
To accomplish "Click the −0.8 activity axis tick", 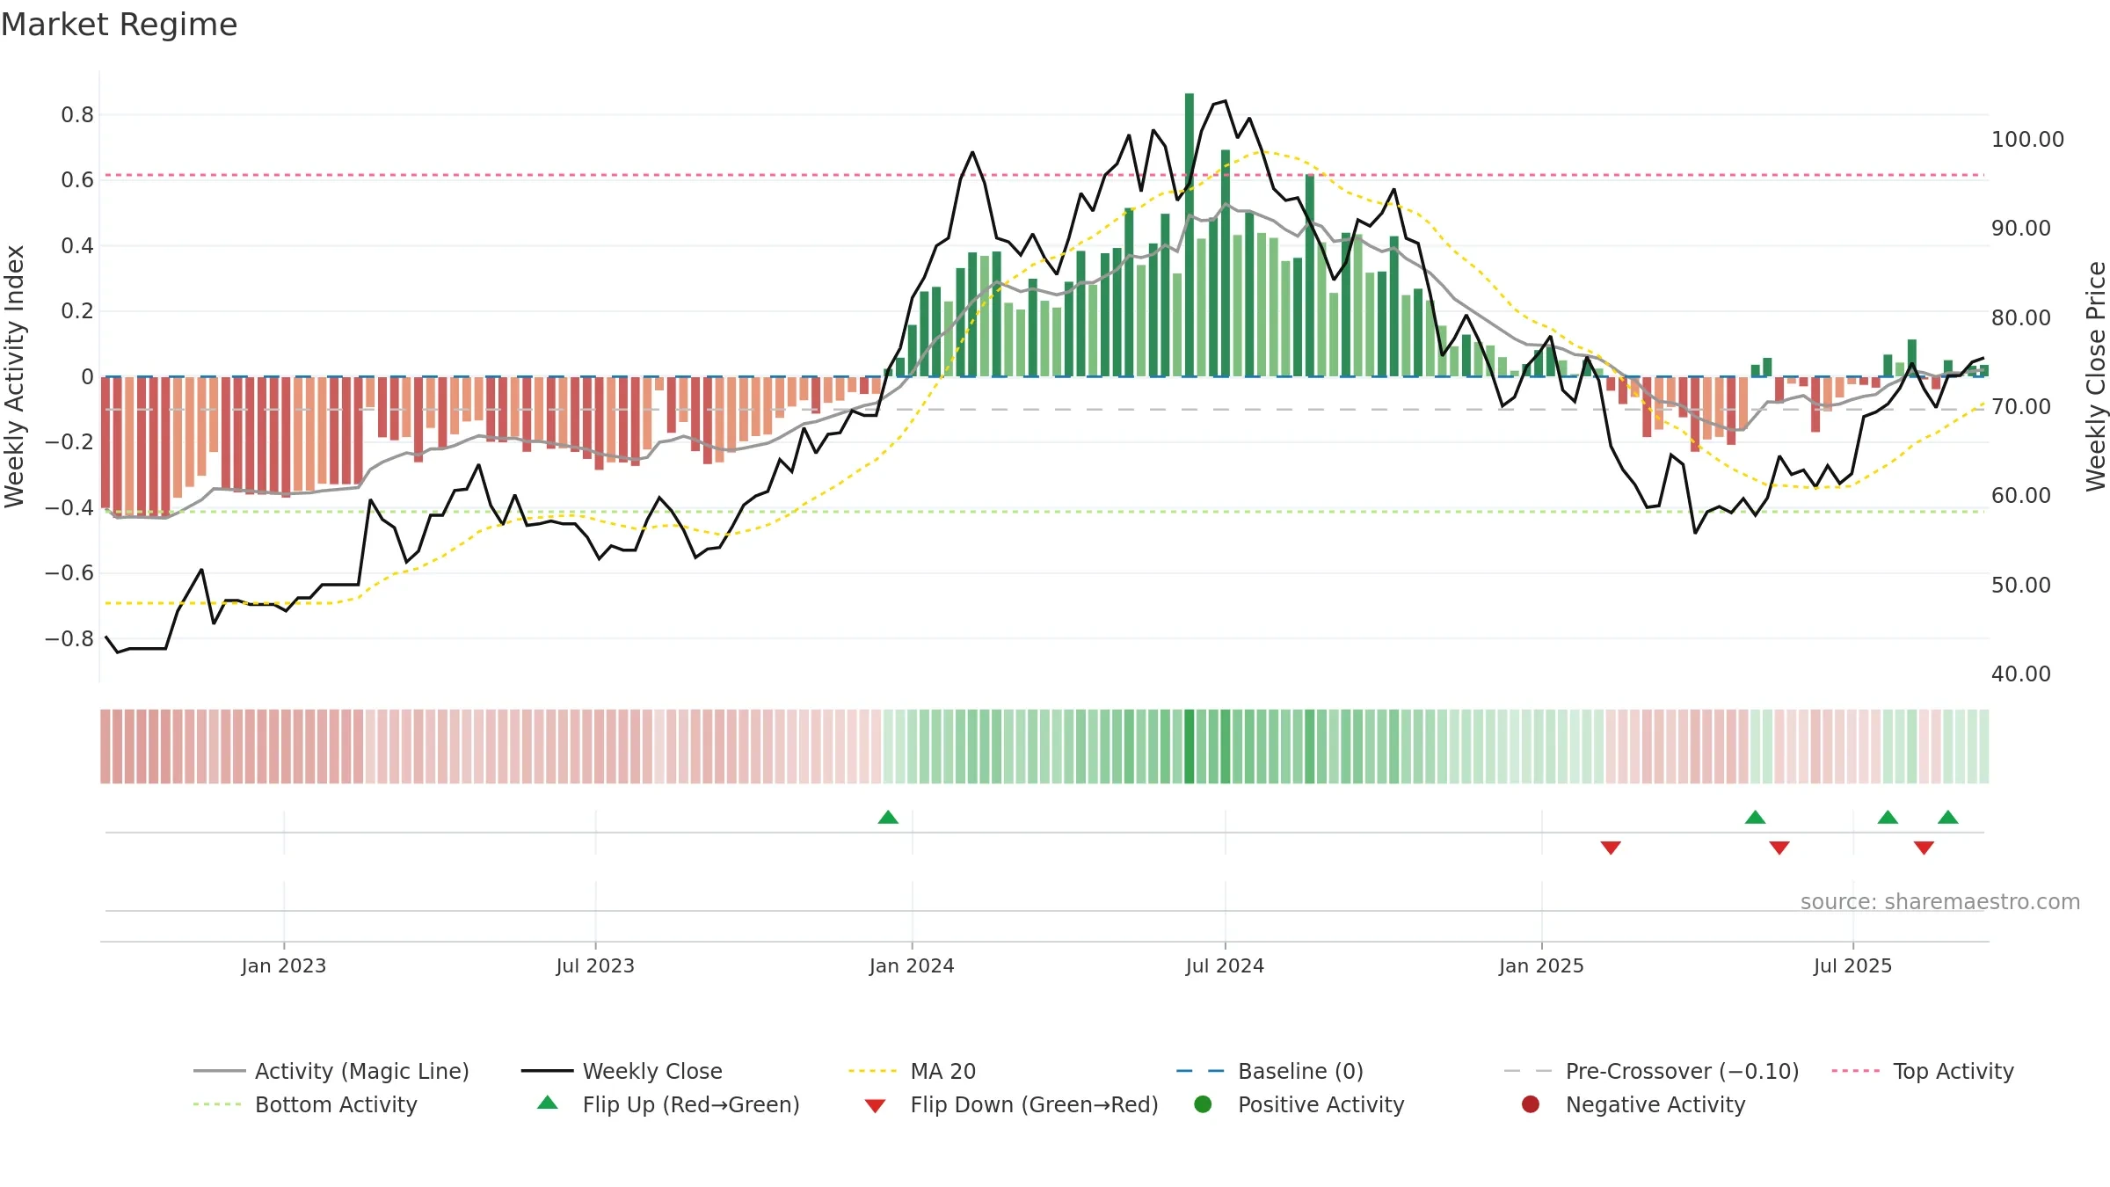I will 69,639.
